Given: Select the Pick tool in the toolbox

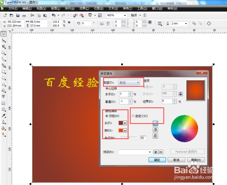Looking at the screenshot, I should [x=4, y=34].
